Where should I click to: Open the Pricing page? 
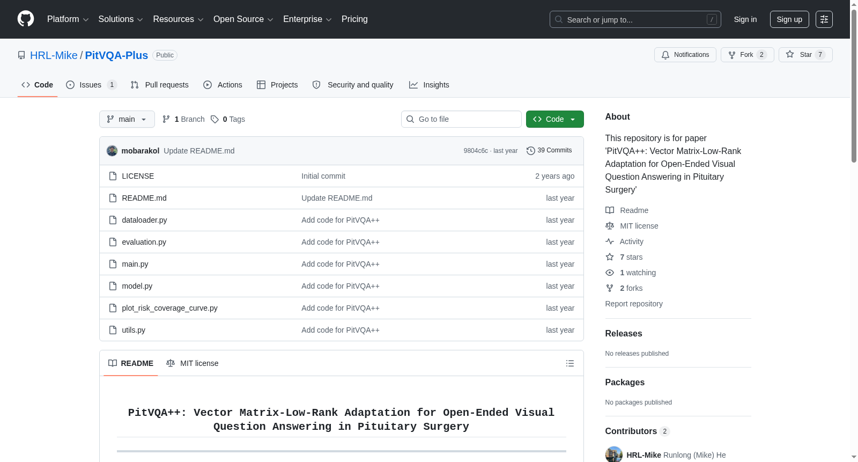point(354,19)
